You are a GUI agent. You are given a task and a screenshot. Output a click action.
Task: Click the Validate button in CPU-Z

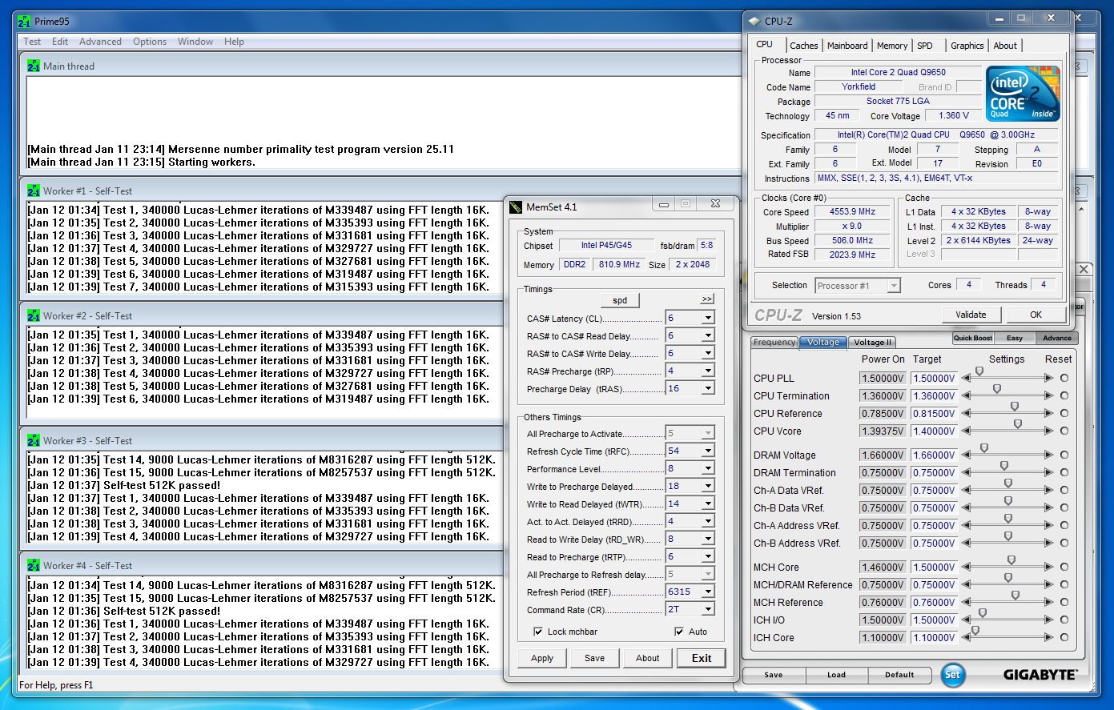tap(971, 315)
